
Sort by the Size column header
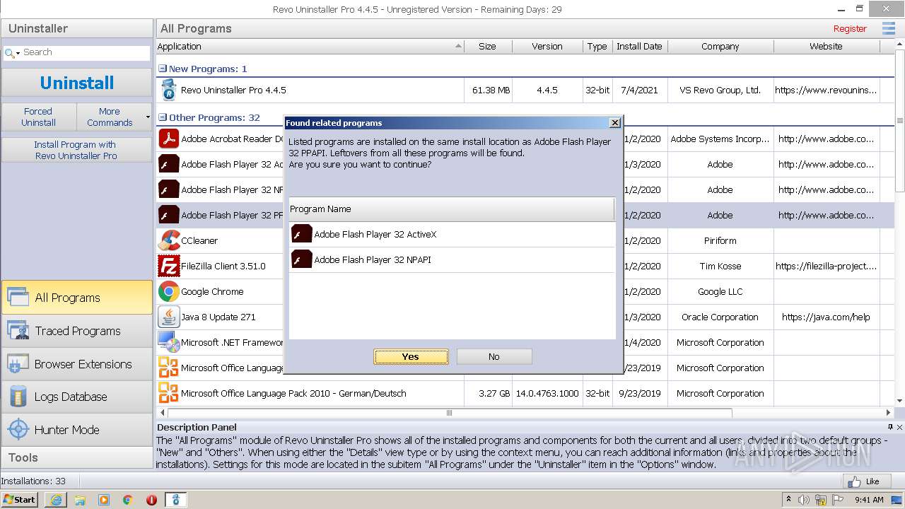pos(488,46)
